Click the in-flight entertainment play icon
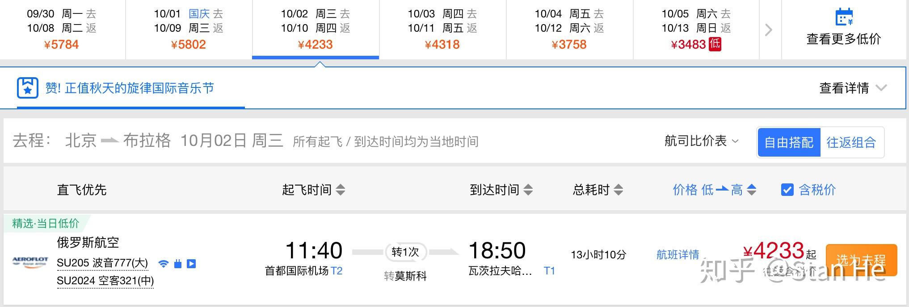The width and height of the screenshot is (909, 307). (191, 264)
